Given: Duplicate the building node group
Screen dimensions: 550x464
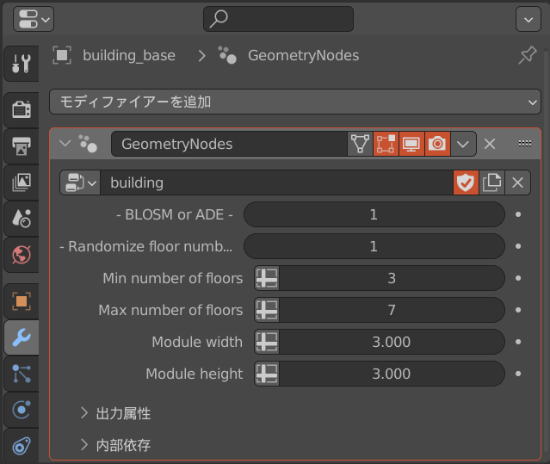Looking at the screenshot, I should pos(491,183).
